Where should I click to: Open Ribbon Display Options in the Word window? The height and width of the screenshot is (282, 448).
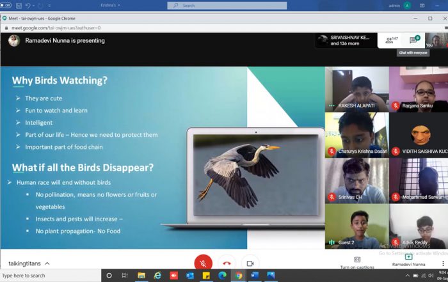422,5
